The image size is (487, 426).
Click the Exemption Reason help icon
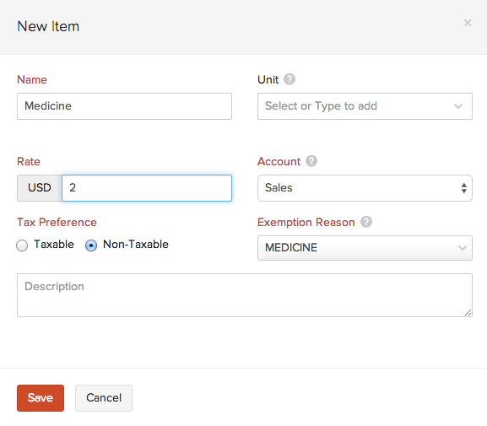(x=365, y=222)
